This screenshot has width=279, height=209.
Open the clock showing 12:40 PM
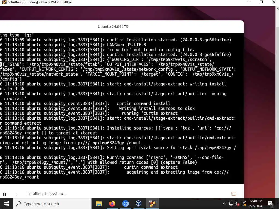(x=256, y=204)
